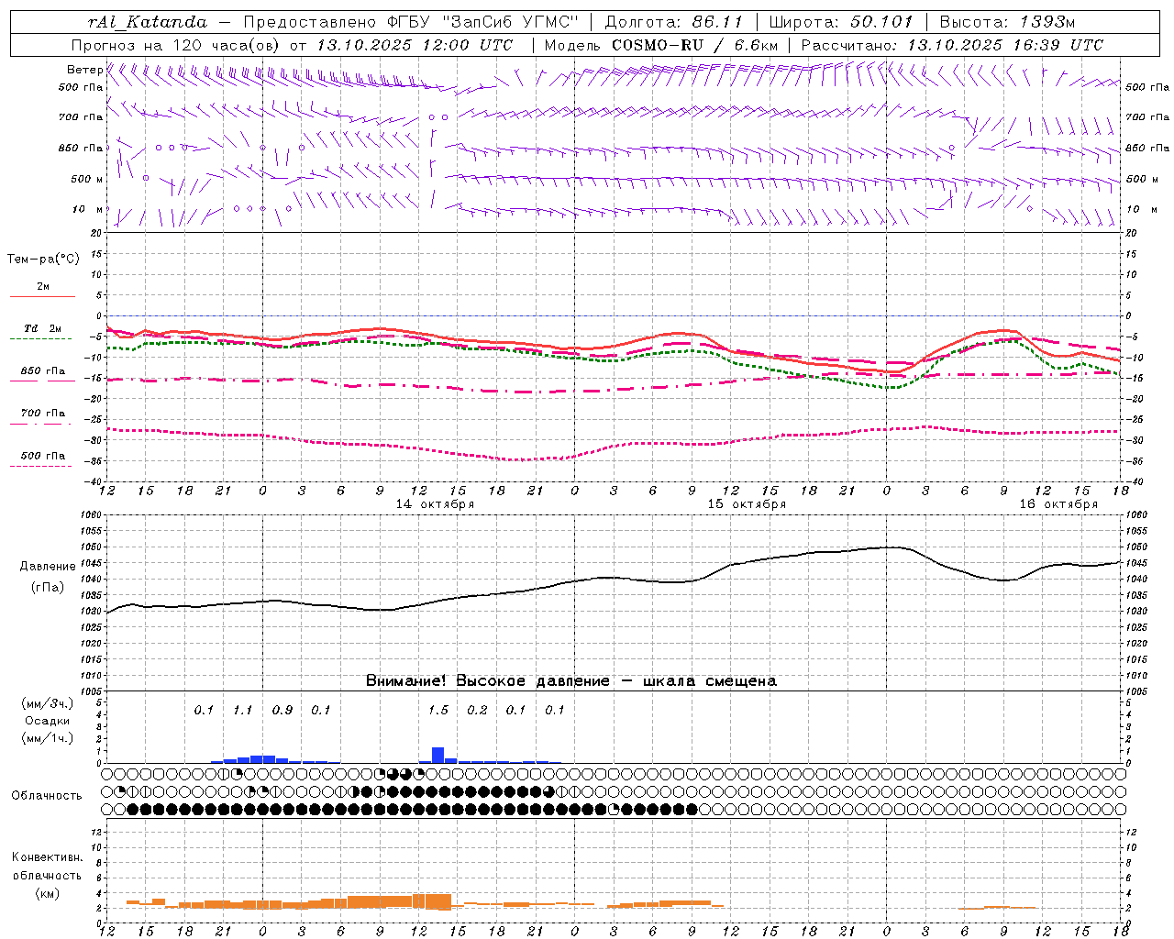This screenshot has width=1174, height=939.
Task: Click the Ветер panel label
Action: coord(84,70)
